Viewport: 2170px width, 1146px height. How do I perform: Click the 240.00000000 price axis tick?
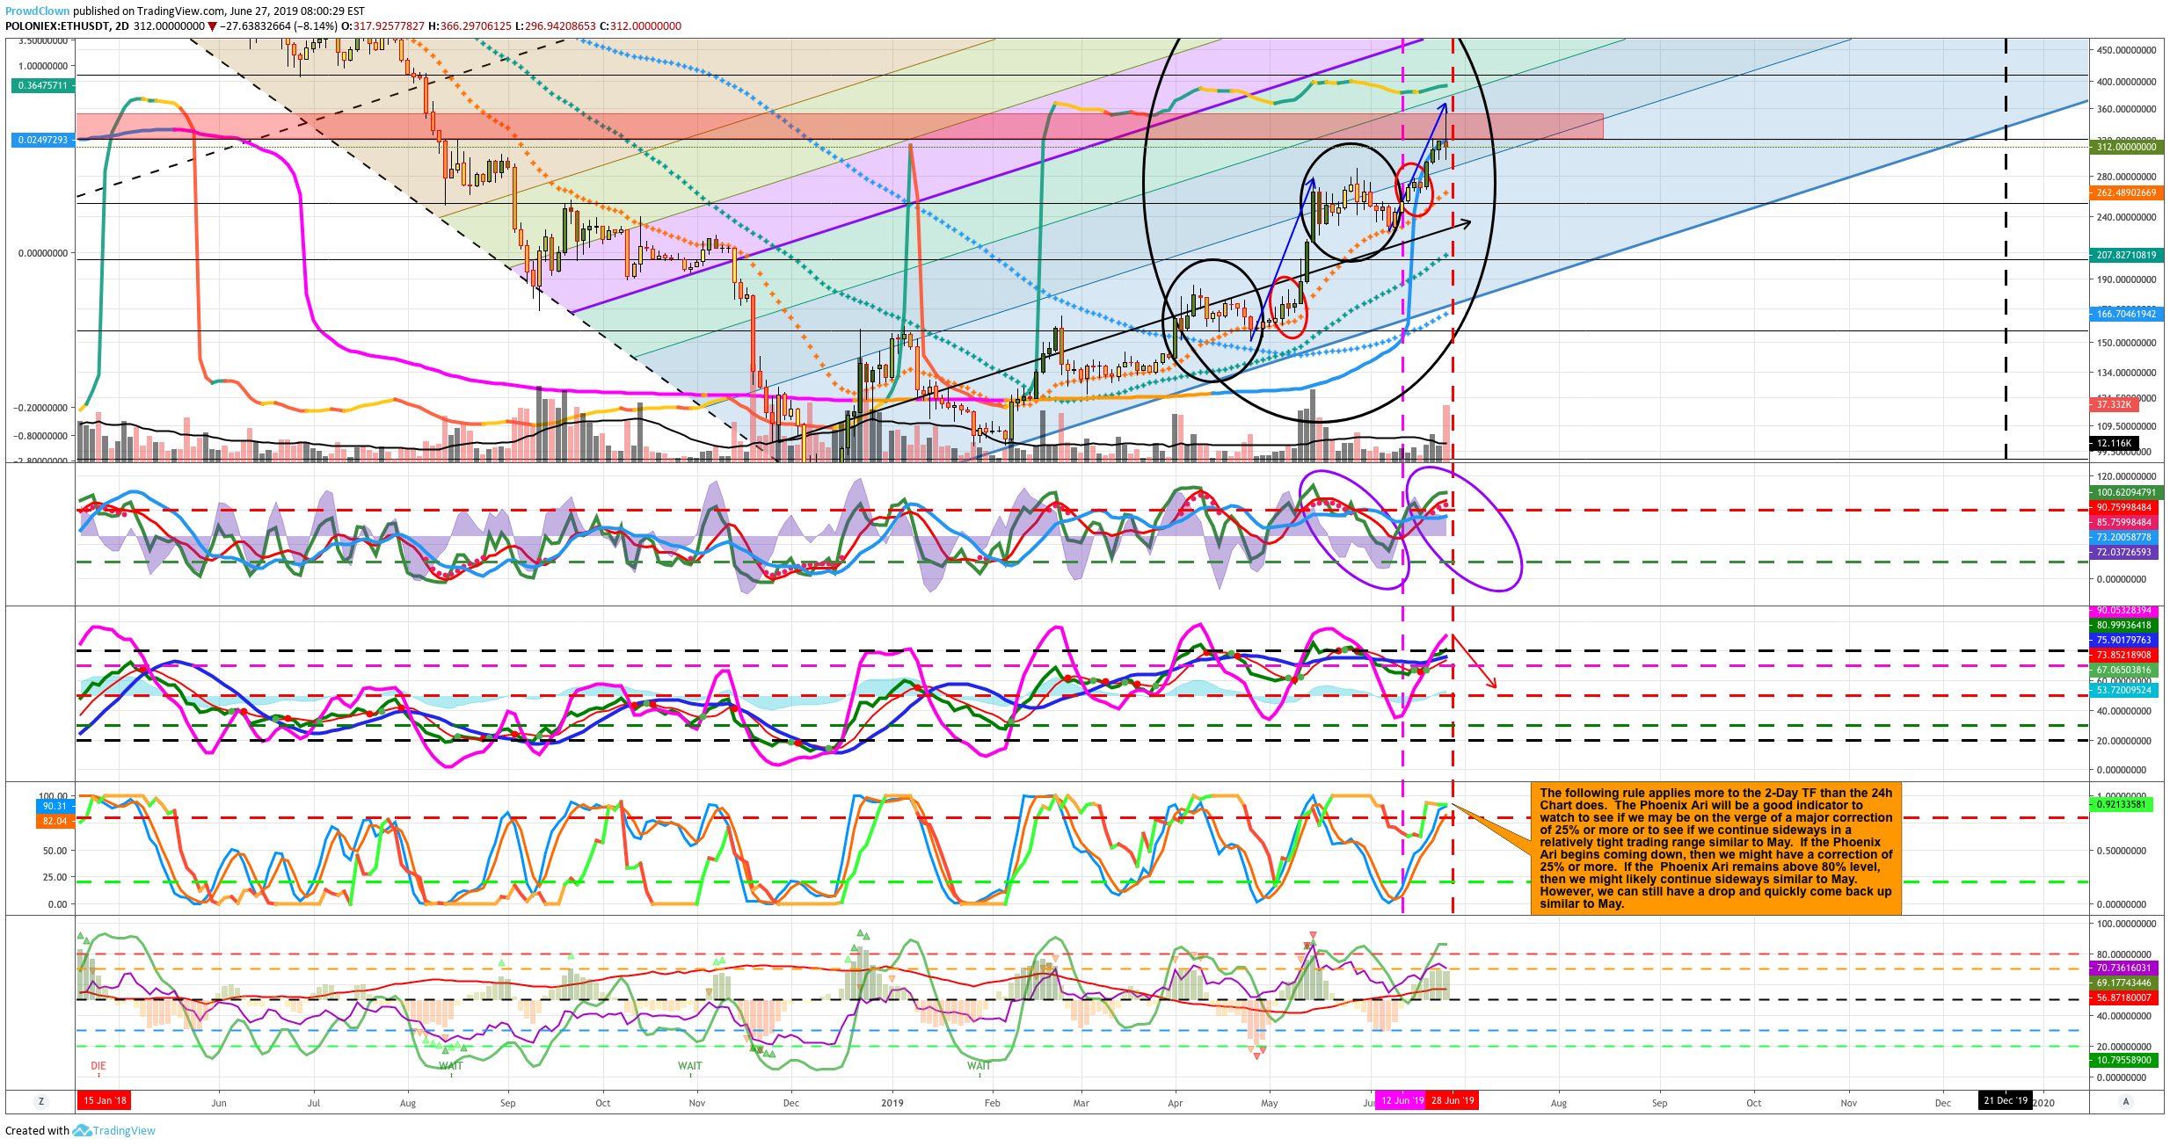coord(2125,217)
